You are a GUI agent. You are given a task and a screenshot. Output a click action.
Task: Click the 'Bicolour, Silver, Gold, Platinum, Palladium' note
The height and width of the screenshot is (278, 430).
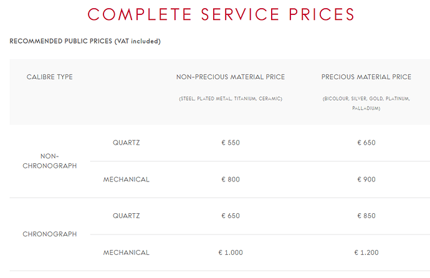pyautogui.click(x=366, y=103)
